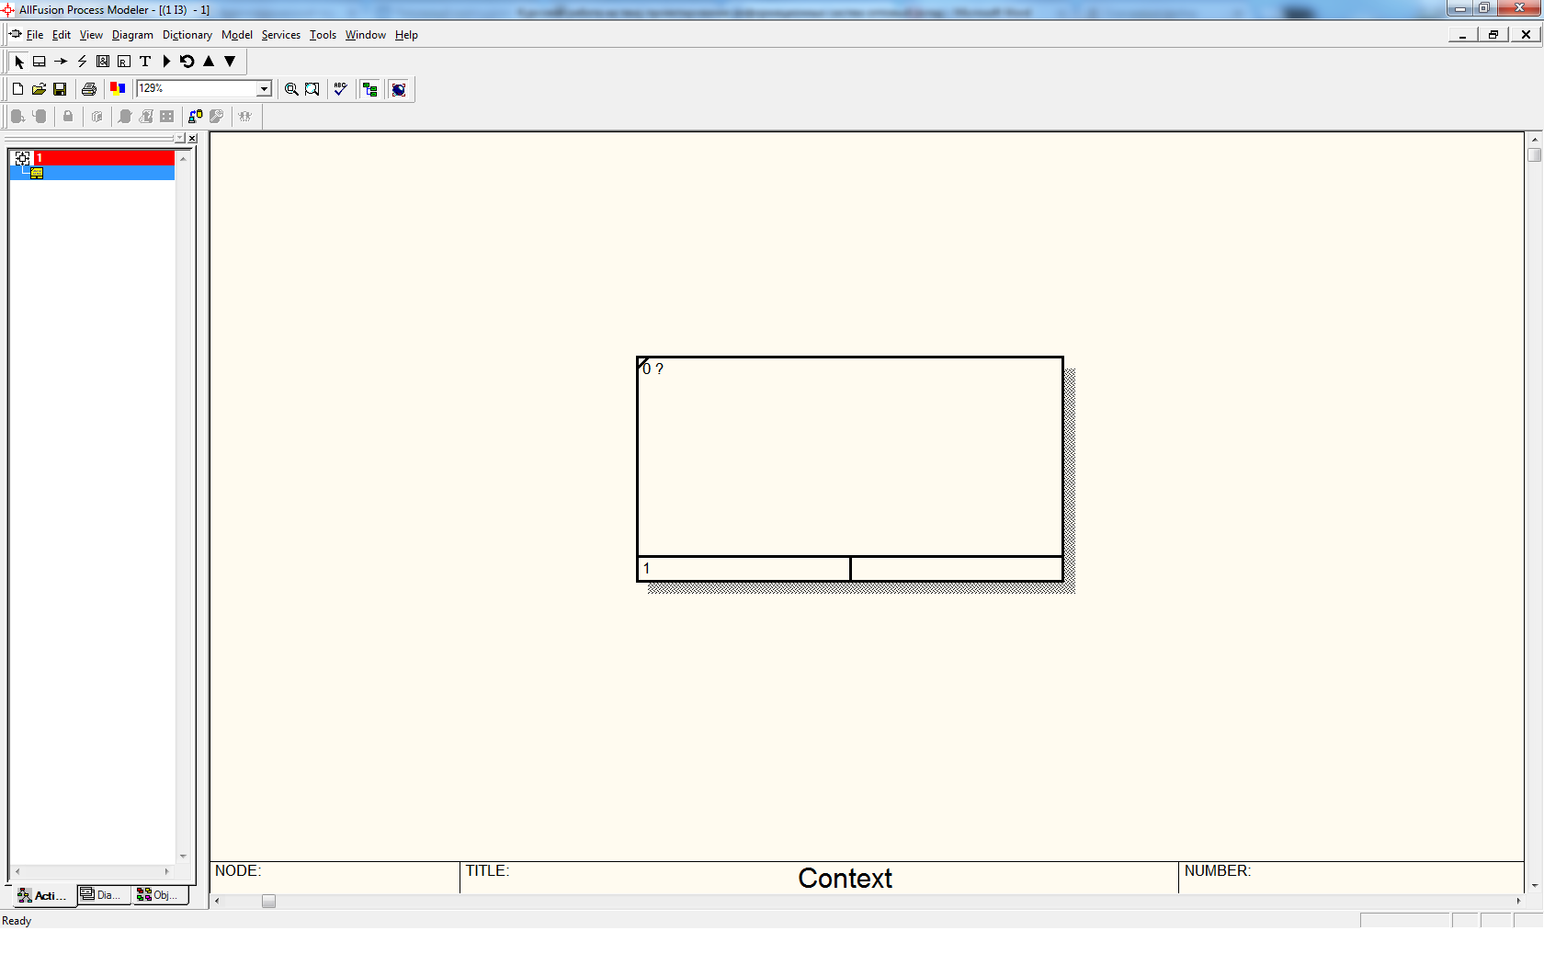This screenshot has width=1544, height=965.
Task: Open the Model Explorer panel dropdown arrow
Action: tap(180, 138)
